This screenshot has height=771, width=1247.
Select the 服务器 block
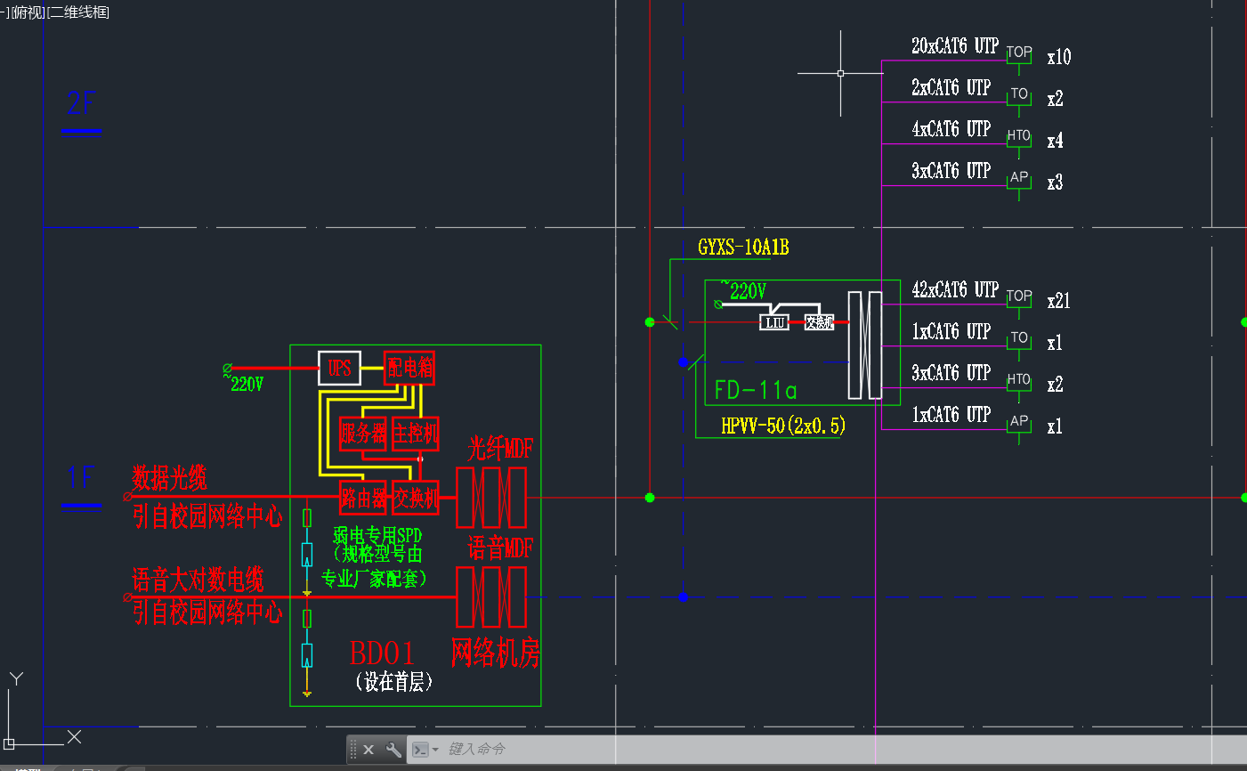362,434
